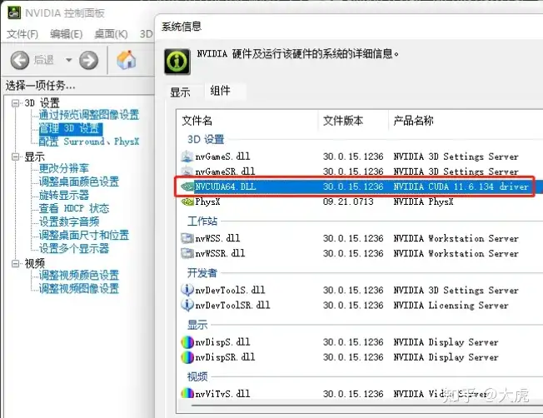The image size is (543, 418).
Task: Switch to the 显示 tab
Action: (180, 92)
